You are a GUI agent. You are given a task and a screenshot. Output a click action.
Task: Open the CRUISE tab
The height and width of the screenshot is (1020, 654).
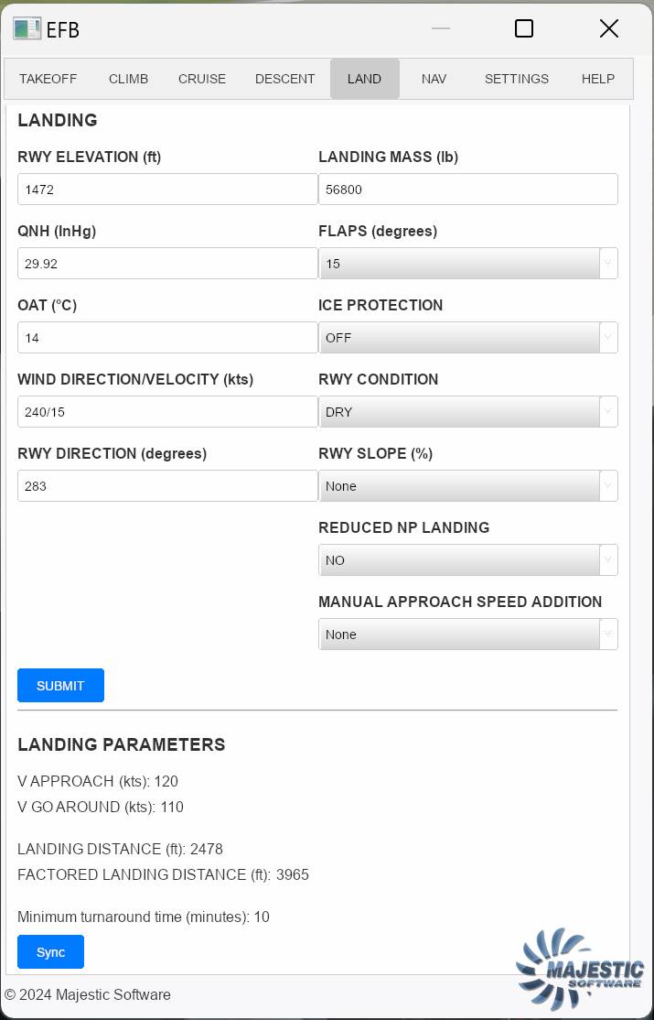(x=202, y=79)
